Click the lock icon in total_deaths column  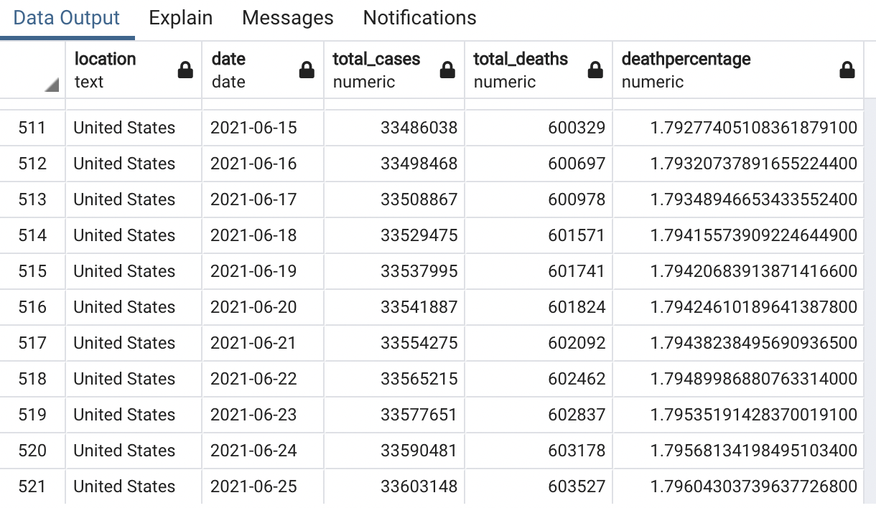(595, 70)
